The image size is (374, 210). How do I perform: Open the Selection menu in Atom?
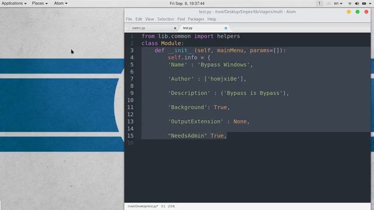click(166, 19)
